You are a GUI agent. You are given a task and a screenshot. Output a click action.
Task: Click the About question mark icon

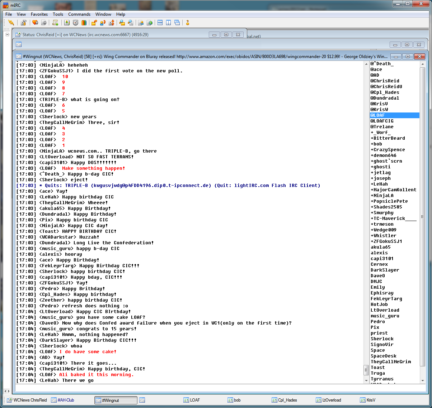pos(187,23)
